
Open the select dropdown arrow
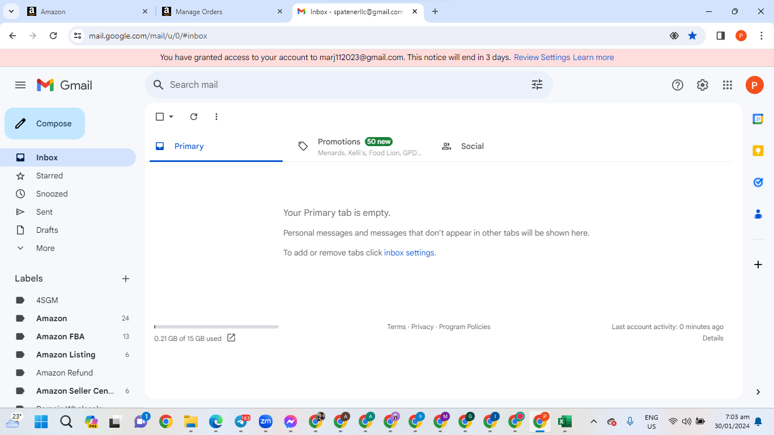[171, 117]
